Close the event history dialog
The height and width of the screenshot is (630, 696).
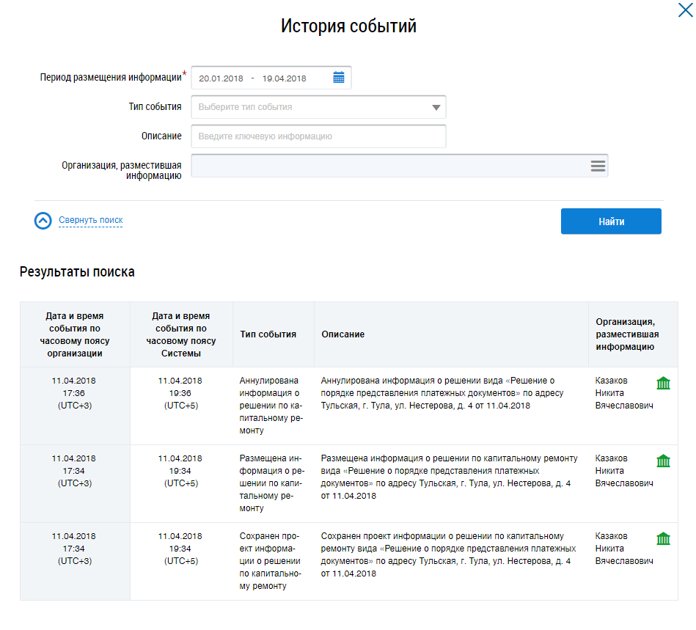pyautogui.click(x=684, y=10)
